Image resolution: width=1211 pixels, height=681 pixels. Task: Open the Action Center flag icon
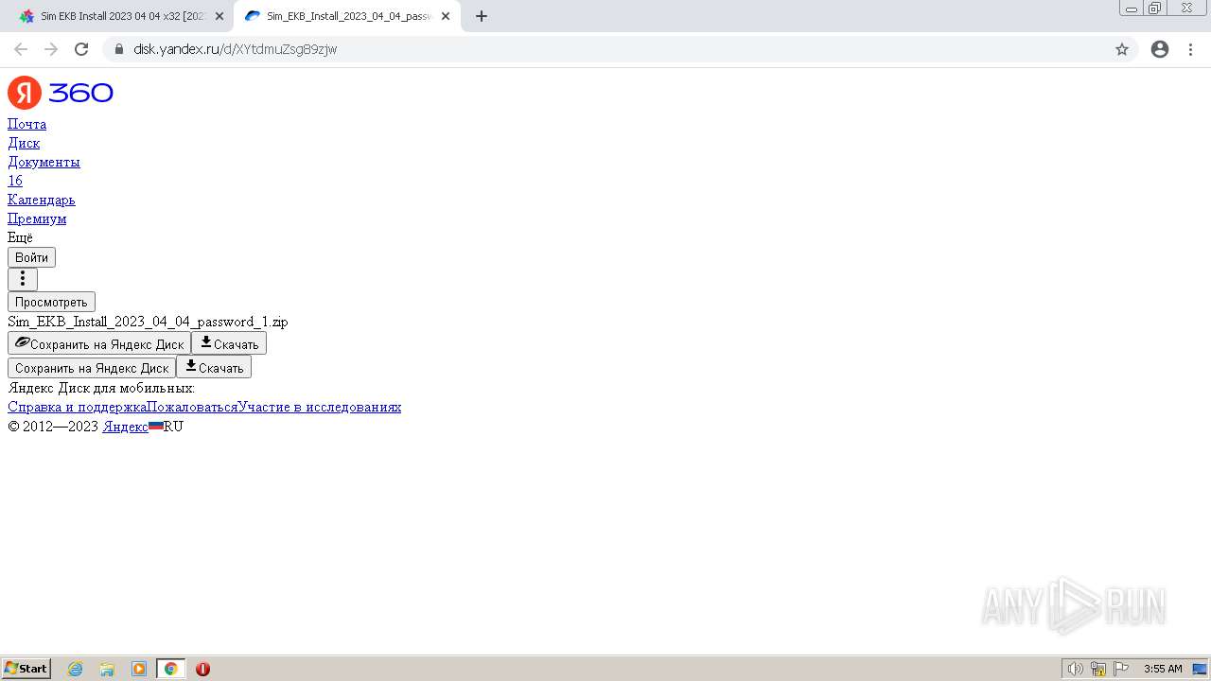click(x=1121, y=669)
